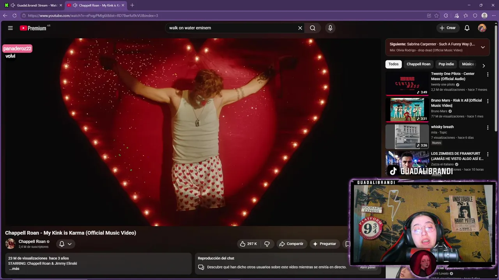
Task: Open the favorites list icon
Action: pyautogui.click(x=466, y=16)
